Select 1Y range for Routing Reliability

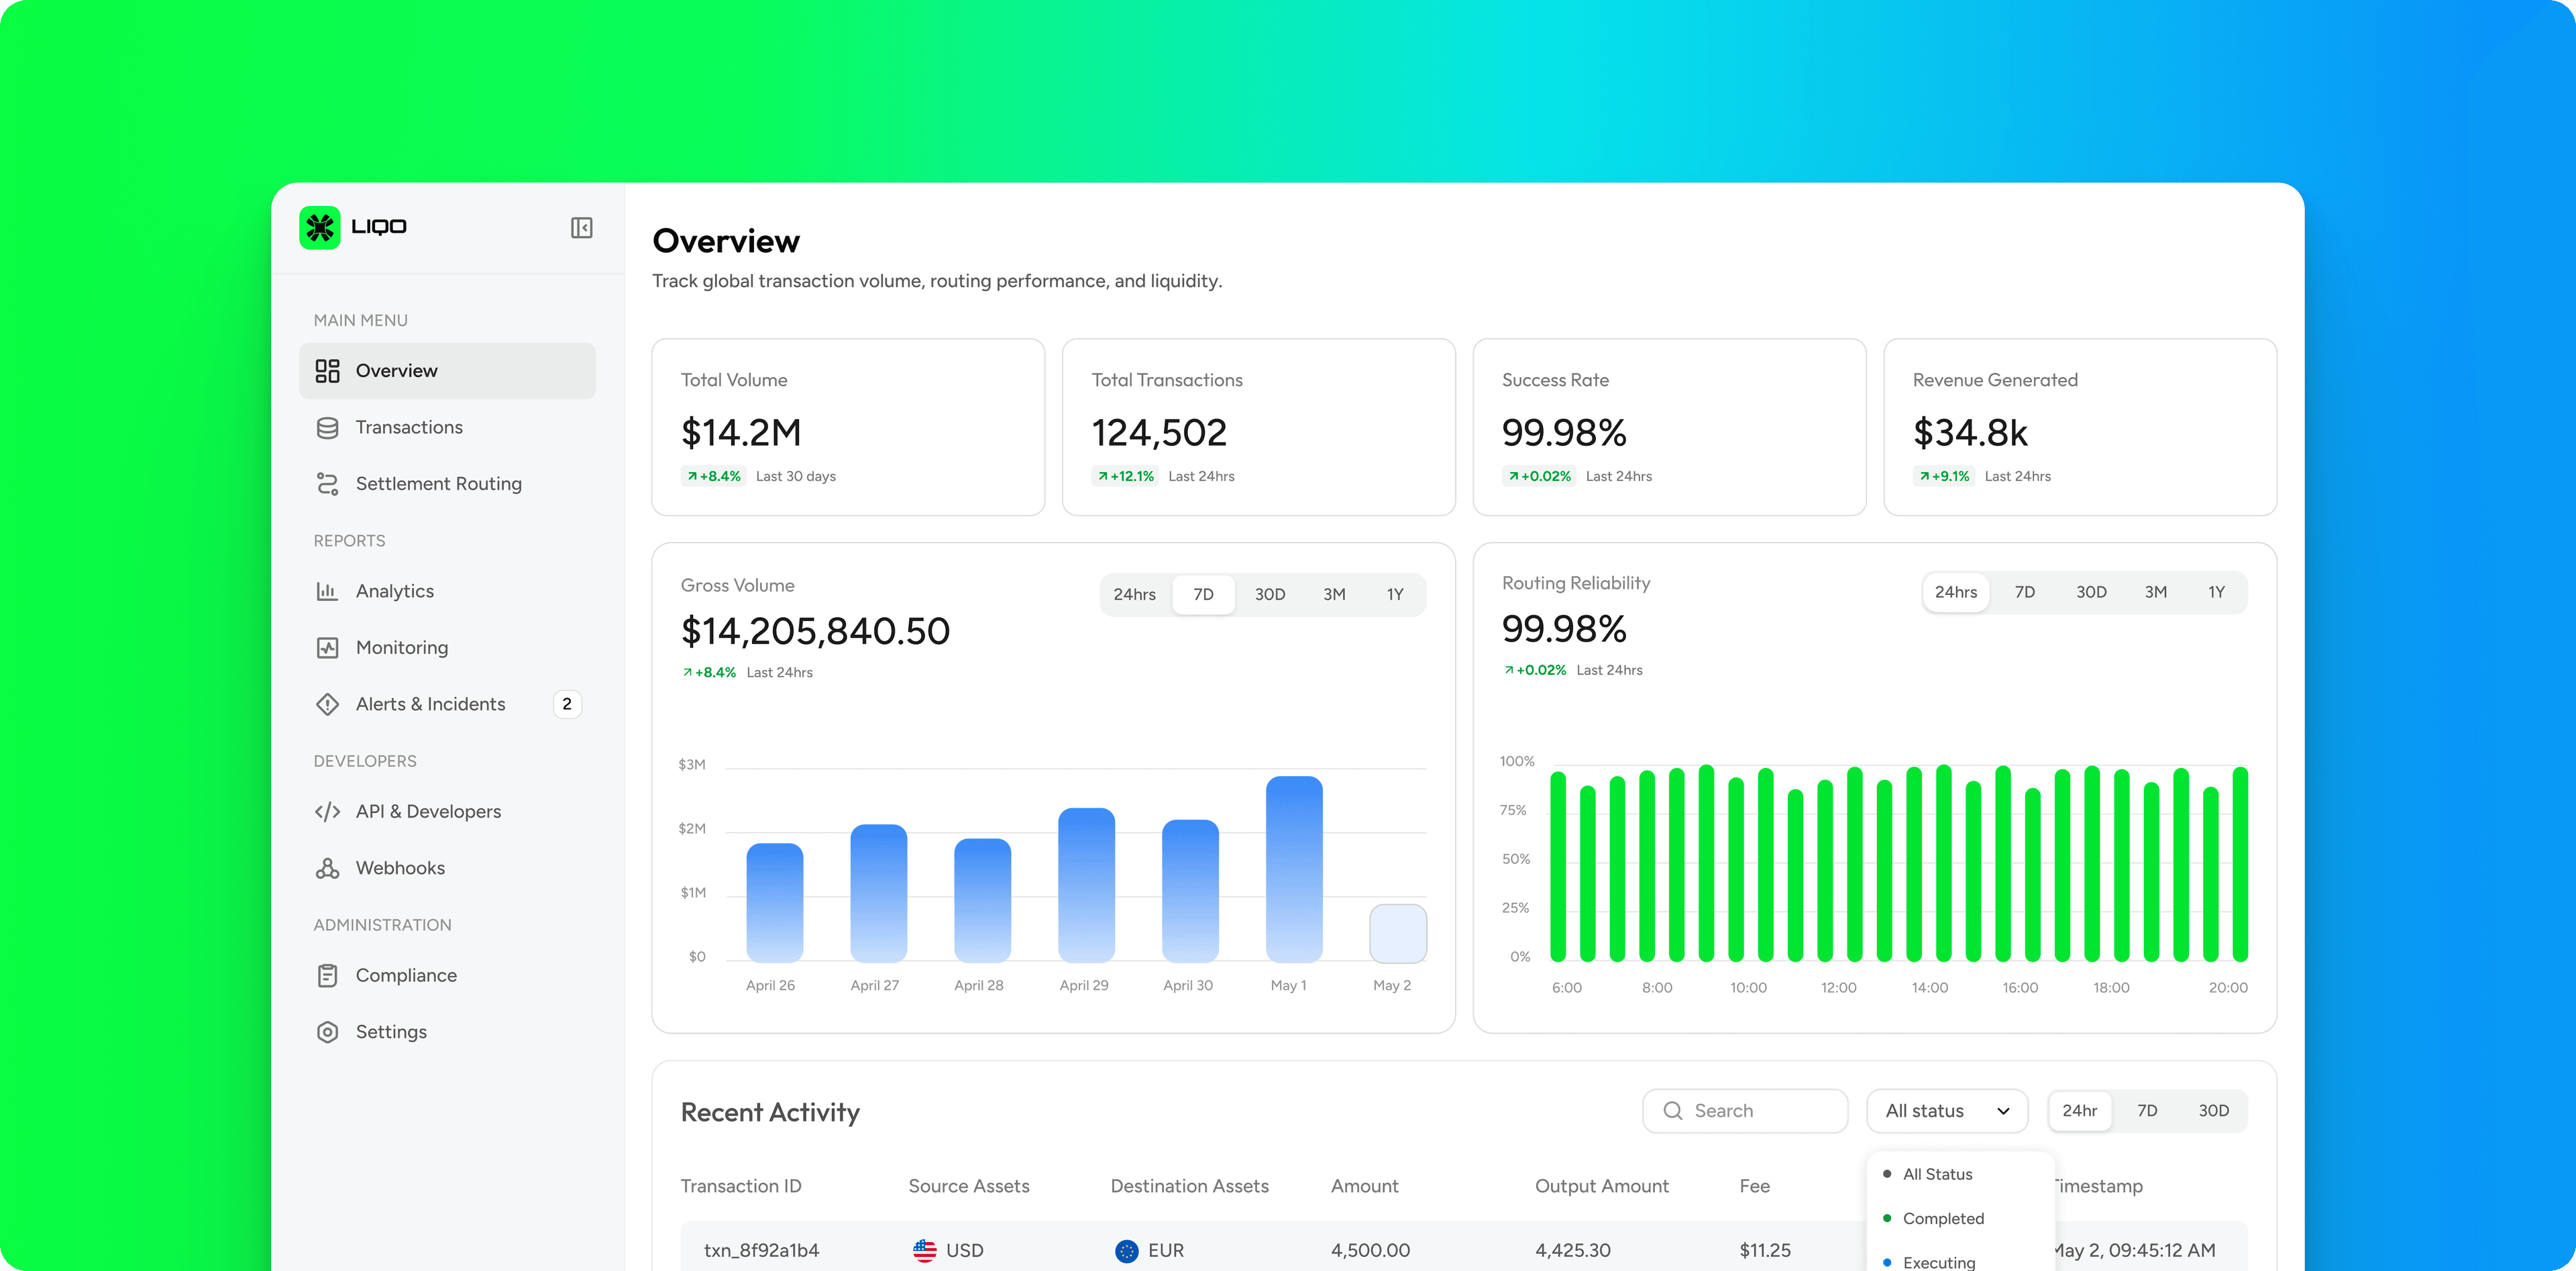[x=2217, y=593]
